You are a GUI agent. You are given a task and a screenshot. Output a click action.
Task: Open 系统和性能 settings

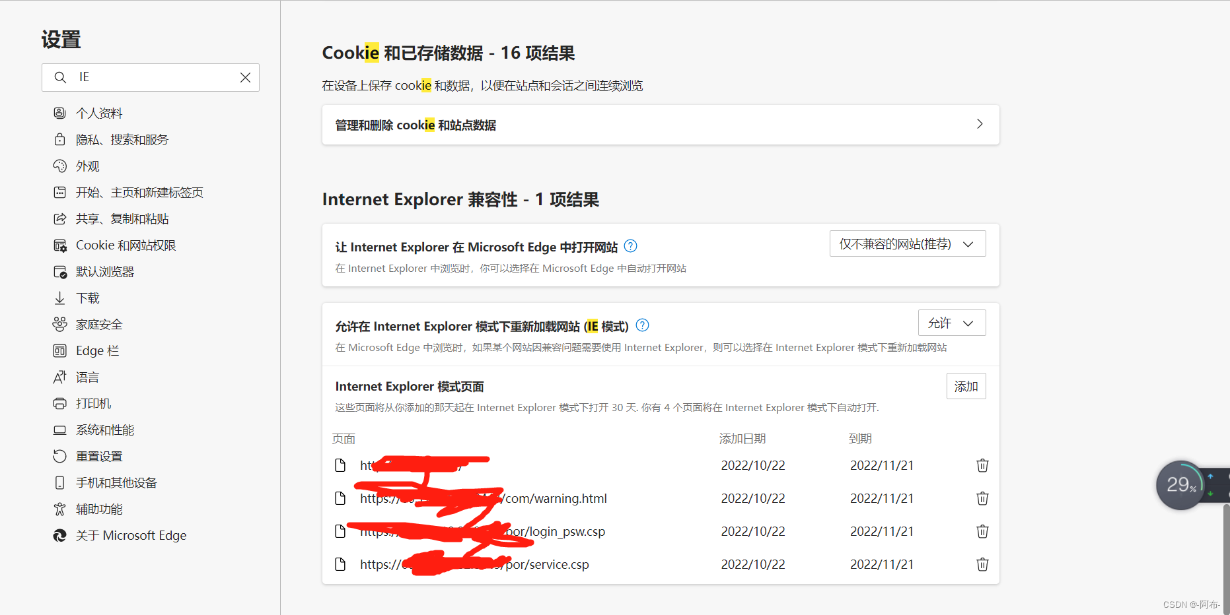[x=60, y=430]
